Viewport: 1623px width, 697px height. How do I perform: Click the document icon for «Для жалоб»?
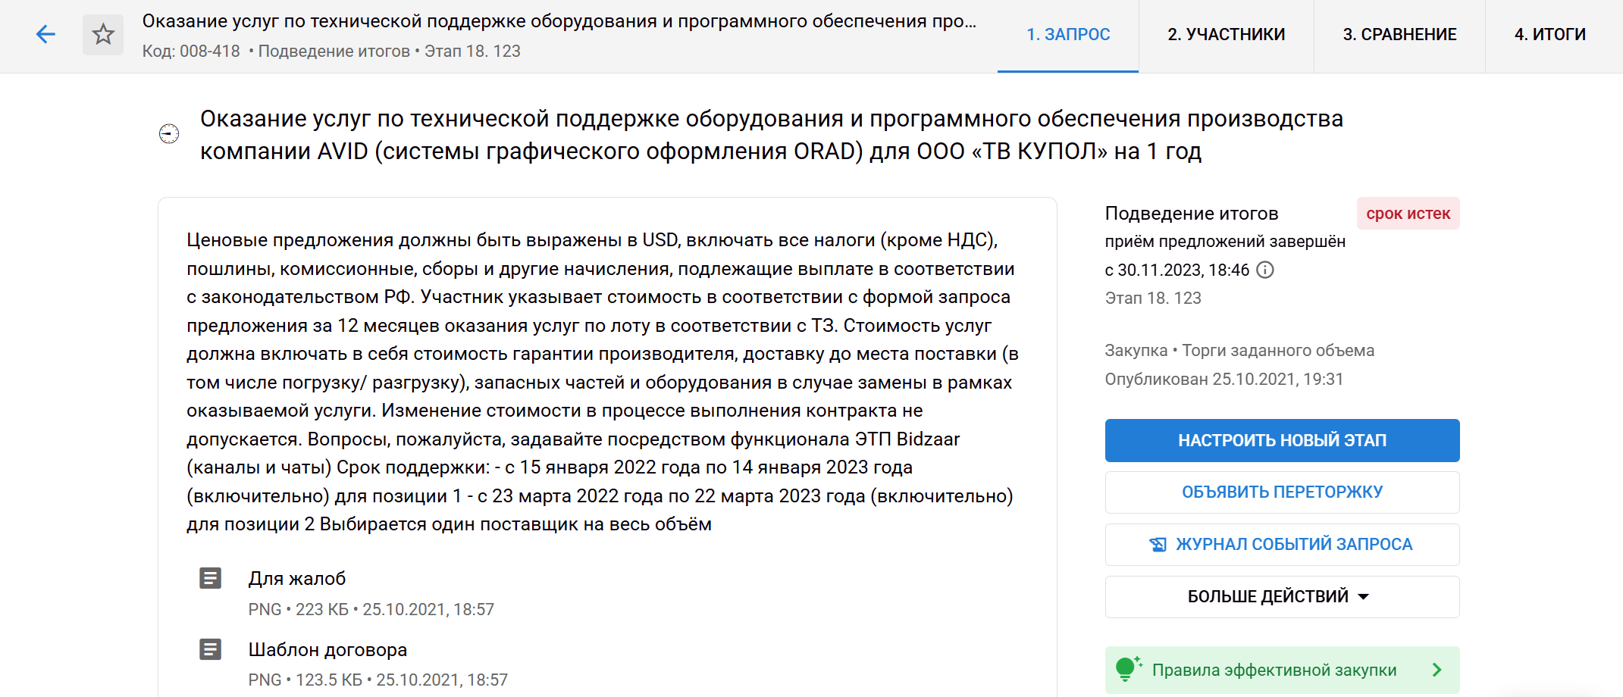pyautogui.click(x=210, y=578)
